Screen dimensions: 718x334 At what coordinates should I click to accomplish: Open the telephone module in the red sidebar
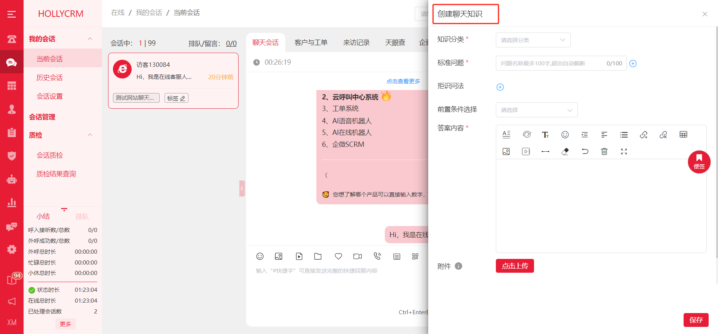tap(12, 39)
